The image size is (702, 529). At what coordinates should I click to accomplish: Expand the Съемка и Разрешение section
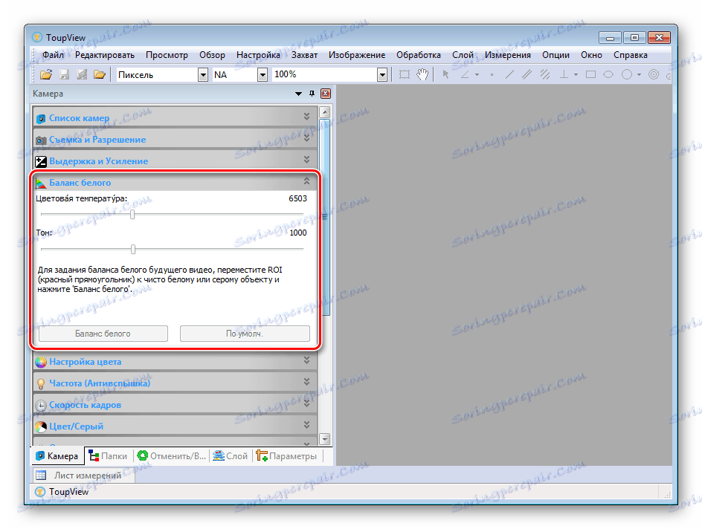tap(306, 137)
